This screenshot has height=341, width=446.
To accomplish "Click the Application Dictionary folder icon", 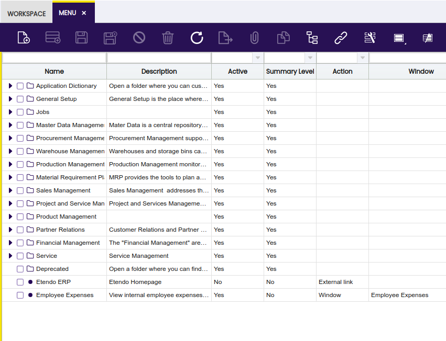I will pyautogui.click(x=30, y=85).
